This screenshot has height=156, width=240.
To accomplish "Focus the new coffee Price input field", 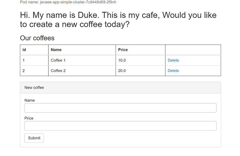I will click(x=120, y=126).
